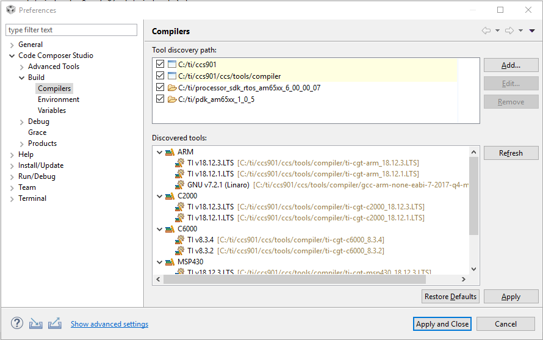Click the Preferences window title icon
Screen dimensions: 543x340
click(11, 10)
